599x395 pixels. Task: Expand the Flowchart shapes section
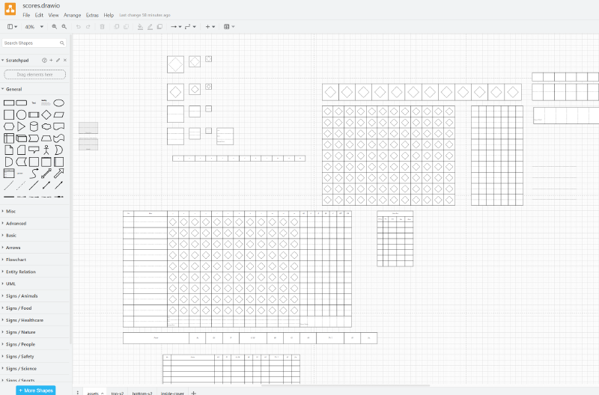click(21, 260)
